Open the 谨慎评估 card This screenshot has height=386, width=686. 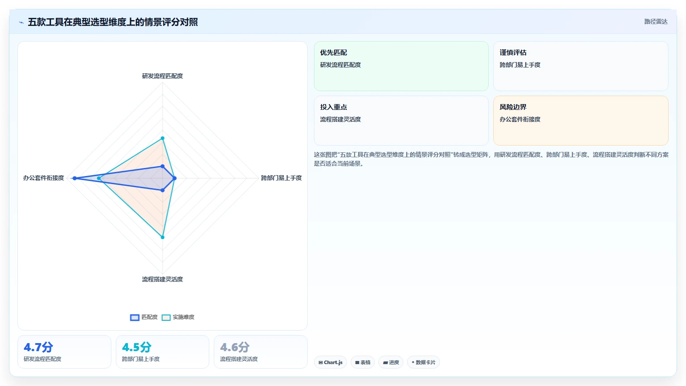pyautogui.click(x=580, y=66)
